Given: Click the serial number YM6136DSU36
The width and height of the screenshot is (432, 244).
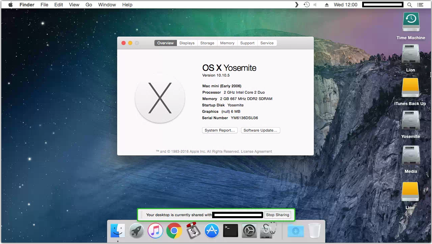Looking at the screenshot, I should click(x=244, y=118).
